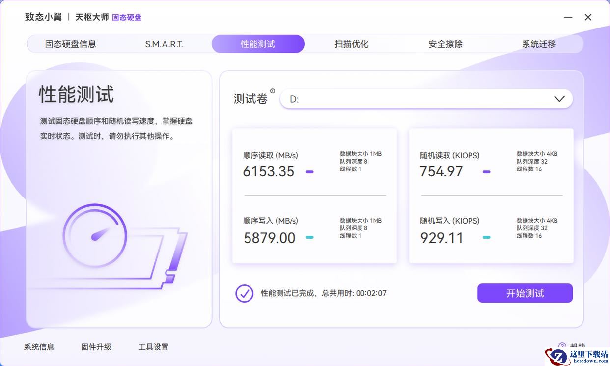Click purple indicator next to 顺序读取 value
Viewport: 610px width, 366px height.
pos(309,172)
